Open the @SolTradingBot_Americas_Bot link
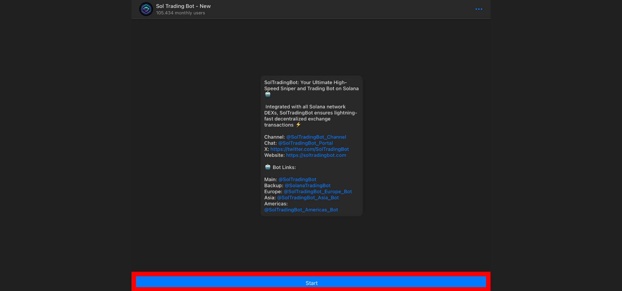622x291 pixels. [x=301, y=210]
